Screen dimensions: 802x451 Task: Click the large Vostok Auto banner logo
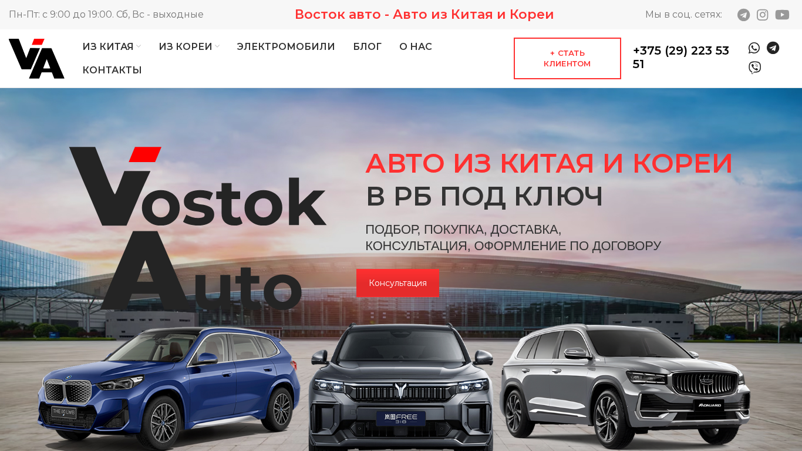click(x=198, y=229)
